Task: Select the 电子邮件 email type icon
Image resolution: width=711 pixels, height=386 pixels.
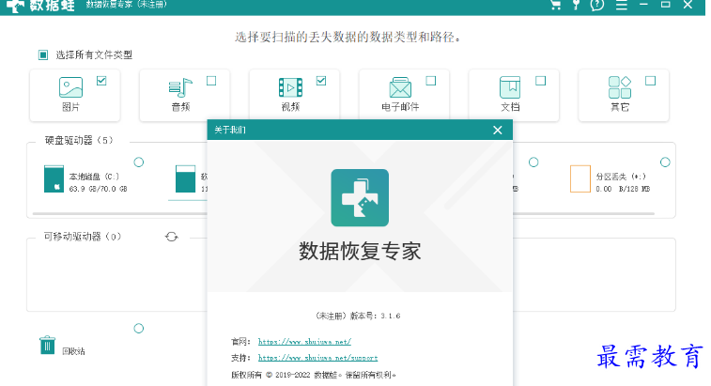Action: pyautogui.click(x=400, y=87)
